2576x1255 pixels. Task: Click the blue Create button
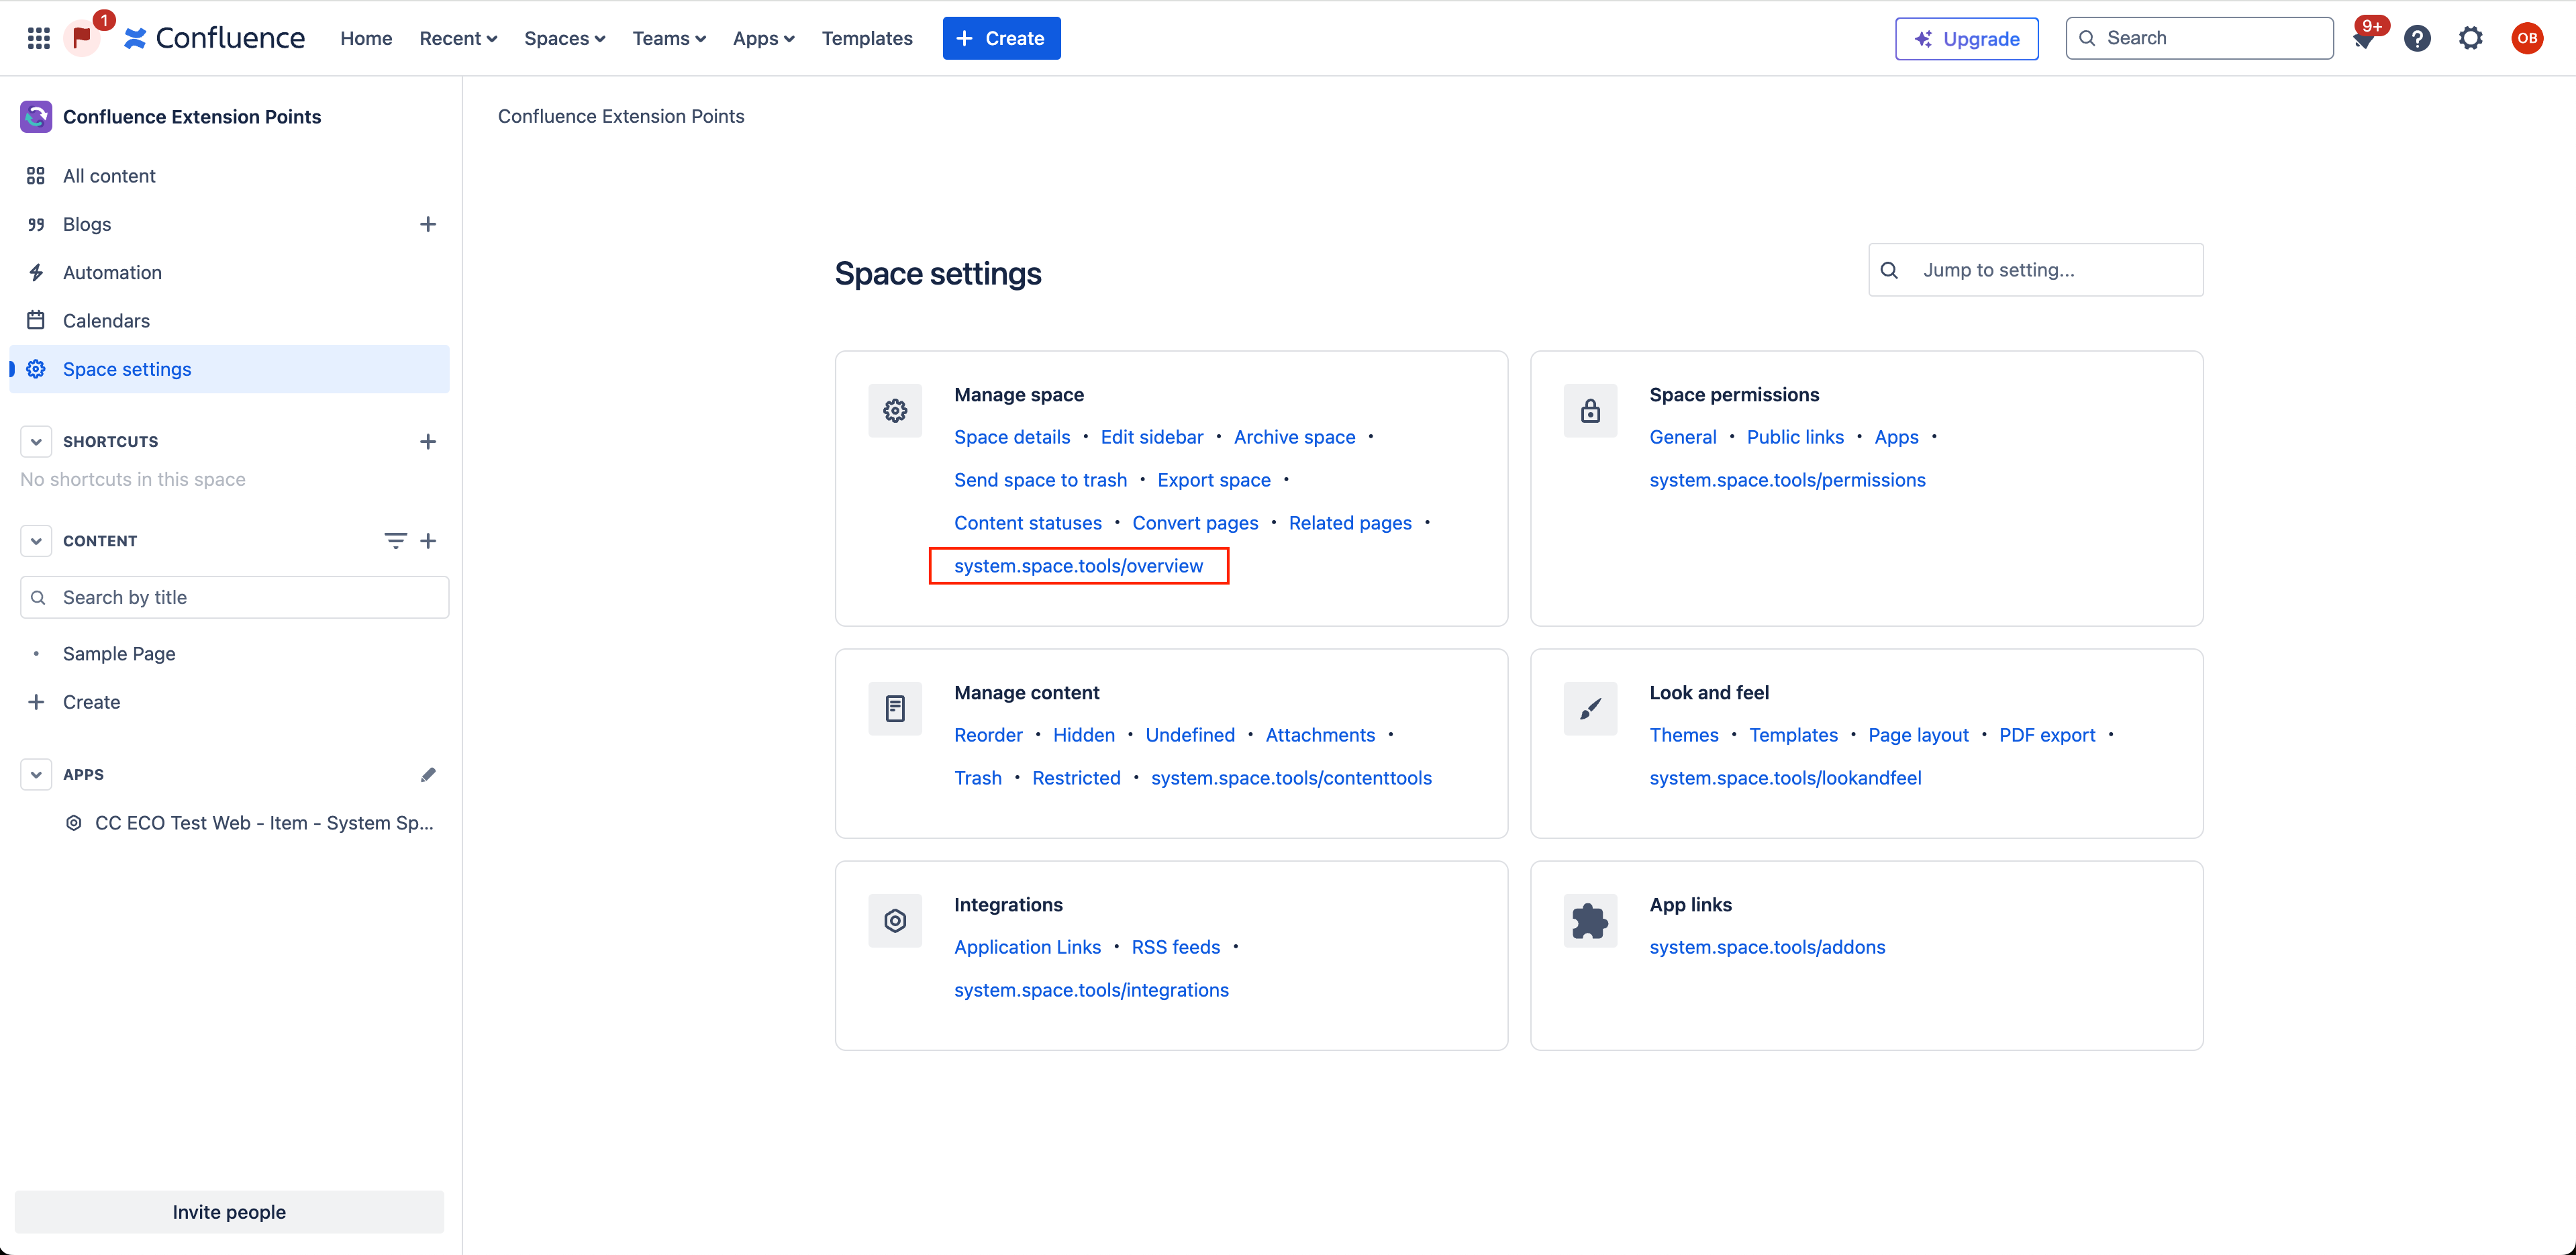pos(1001,38)
